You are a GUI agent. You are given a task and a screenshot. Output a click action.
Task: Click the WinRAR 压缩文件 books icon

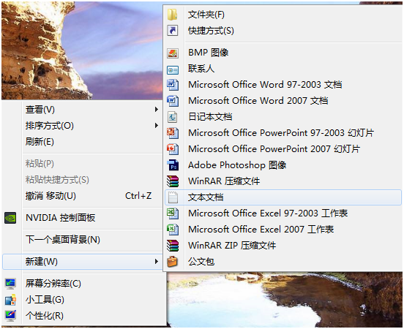pos(173,181)
